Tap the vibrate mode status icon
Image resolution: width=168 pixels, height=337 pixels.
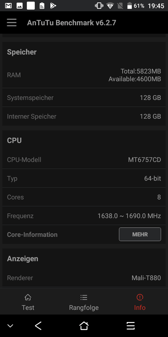click(x=99, y=6)
